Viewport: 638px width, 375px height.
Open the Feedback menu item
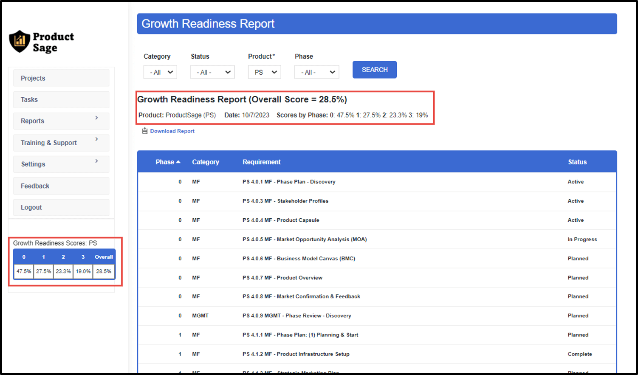pos(61,186)
